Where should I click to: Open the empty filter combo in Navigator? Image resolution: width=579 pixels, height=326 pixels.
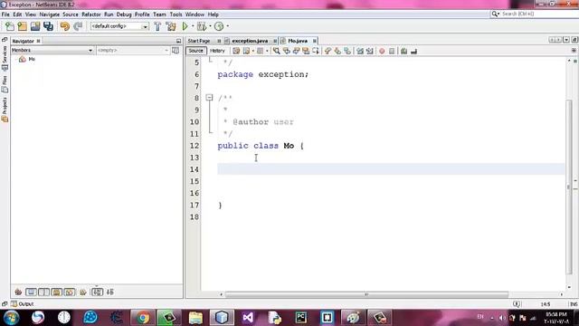pyautogui.click(x=133, y=51)
